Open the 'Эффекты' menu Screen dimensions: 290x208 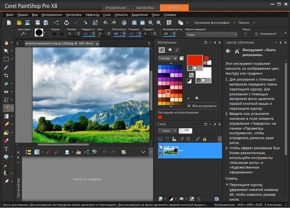point(92,15)
